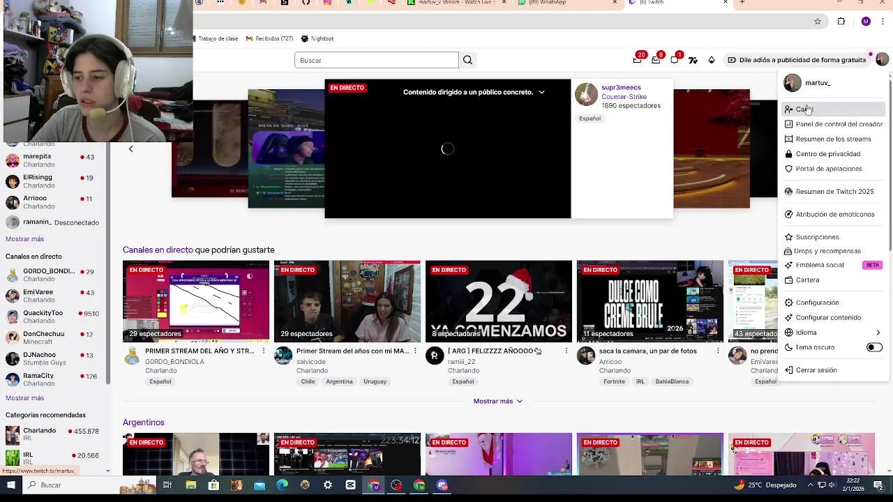
Task: Select Resumen de los streams menu item
Action: tap(834, 139)
